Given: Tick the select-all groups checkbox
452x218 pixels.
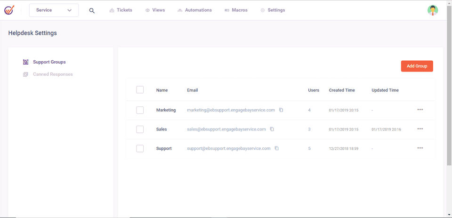Looking at the screenshot, I should click(140, 90).
